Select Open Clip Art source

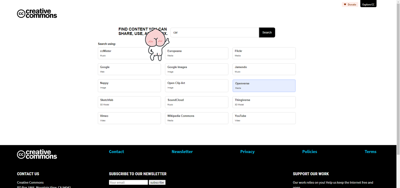coord(197,86)
